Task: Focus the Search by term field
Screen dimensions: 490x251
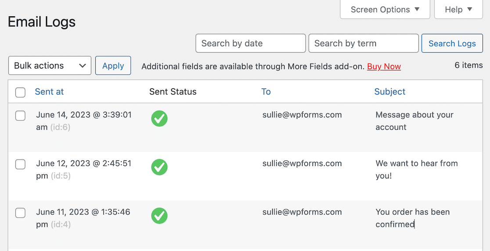Action: (363, 44)
